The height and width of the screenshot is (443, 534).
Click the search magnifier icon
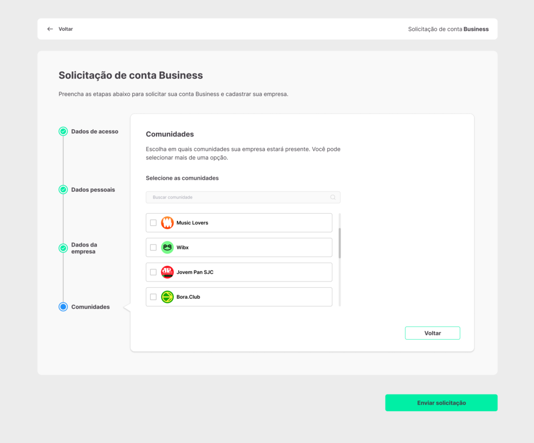[333, 198]
